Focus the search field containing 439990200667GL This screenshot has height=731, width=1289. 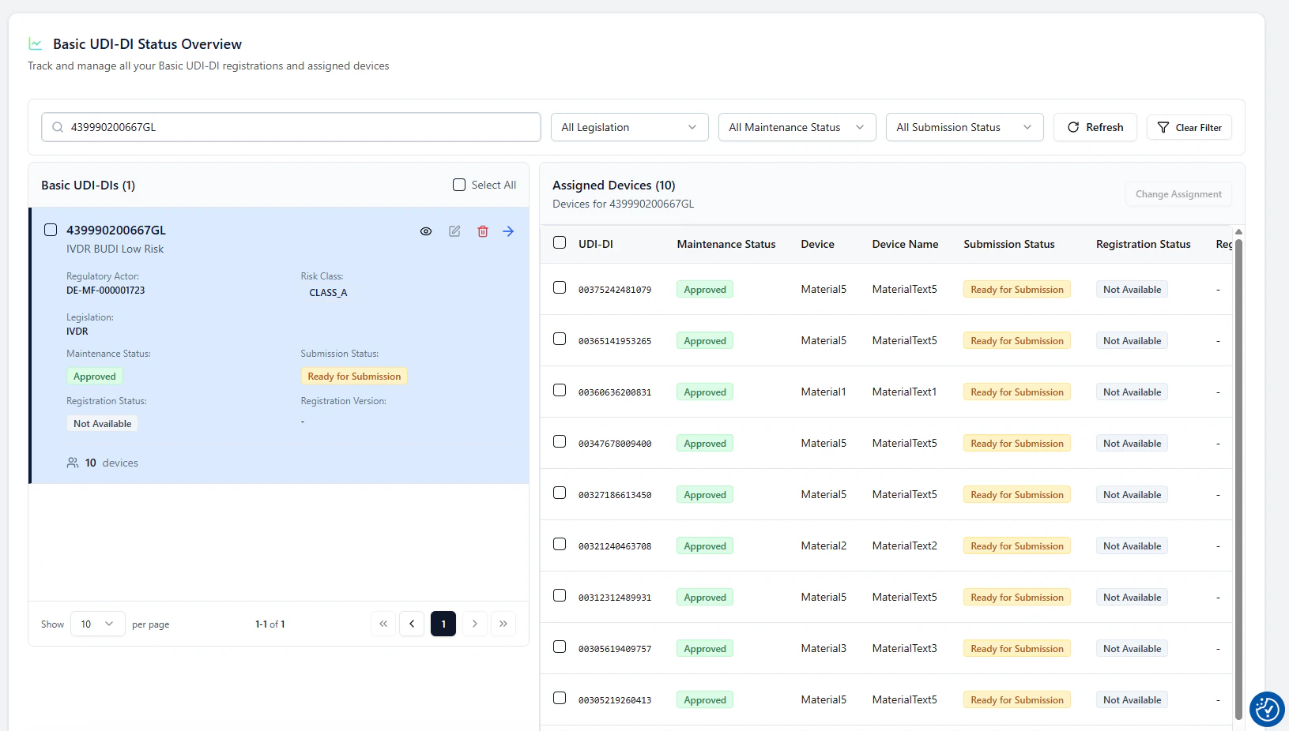(x=291, y=127)
